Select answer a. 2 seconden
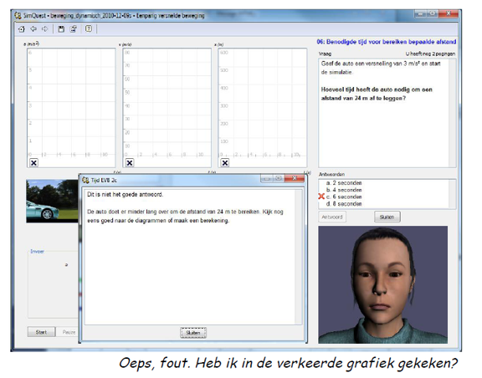This screenshot has width=482, height=378. click(344, 183)
